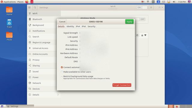Click the green Apply button
Image resolution: width=192 pixels, height=108 pixels.
(x=129, y=22)
